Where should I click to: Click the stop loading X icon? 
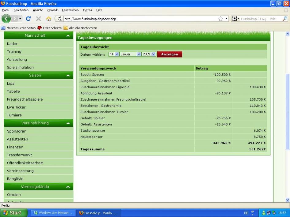pos(38,19)
